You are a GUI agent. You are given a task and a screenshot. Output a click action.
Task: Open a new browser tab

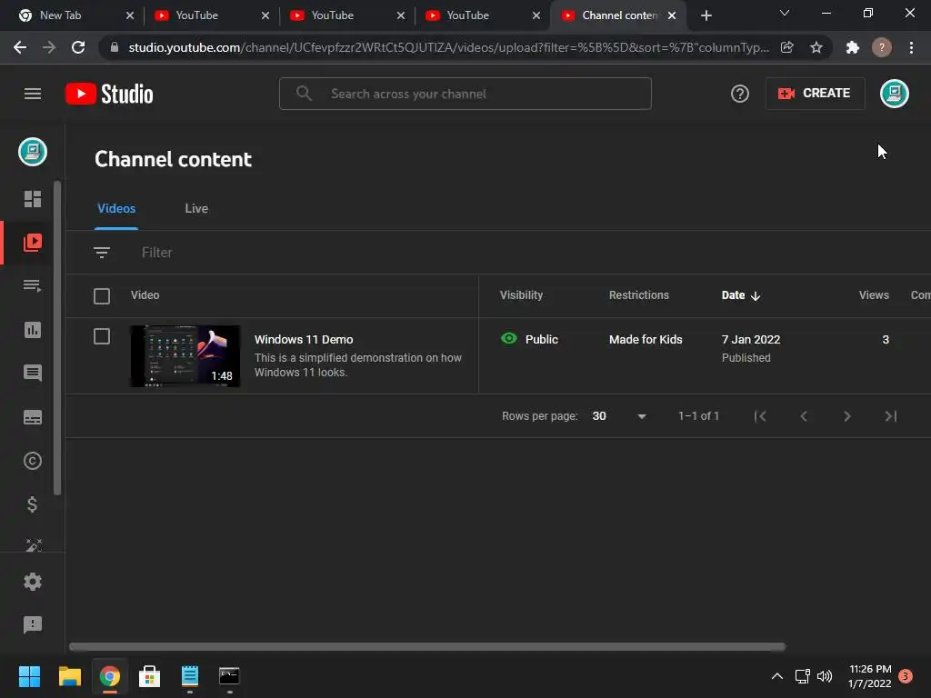(706, 15)
